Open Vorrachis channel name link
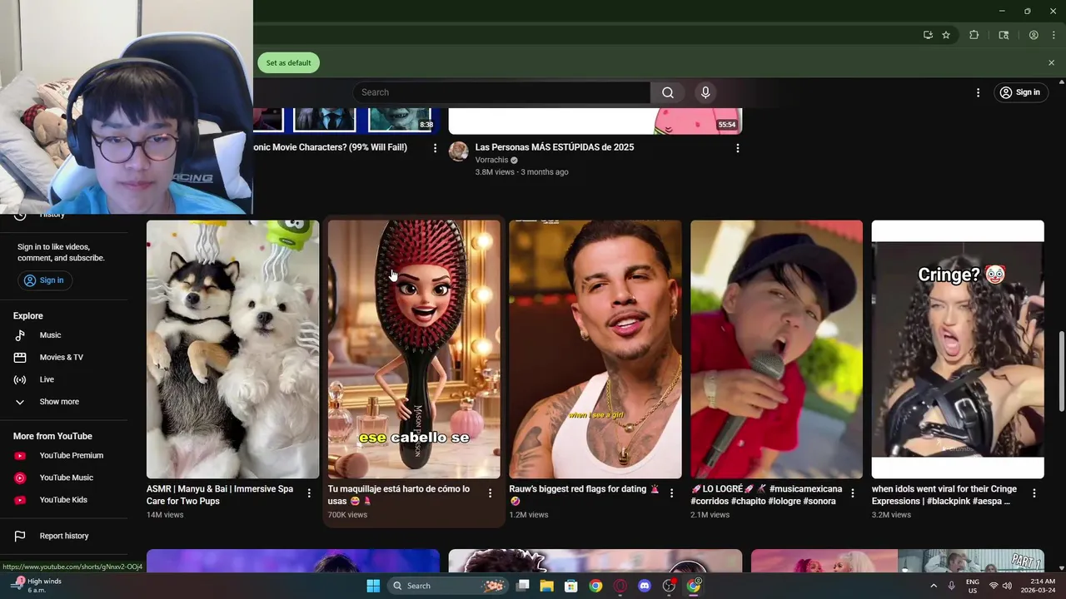Image resolution: width=1066 pixels, height=599 pixels. 491,160
